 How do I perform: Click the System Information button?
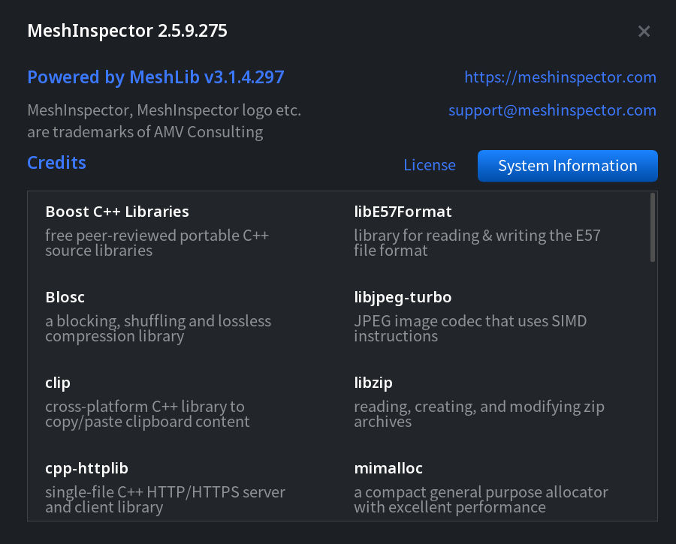click(567, 166)
